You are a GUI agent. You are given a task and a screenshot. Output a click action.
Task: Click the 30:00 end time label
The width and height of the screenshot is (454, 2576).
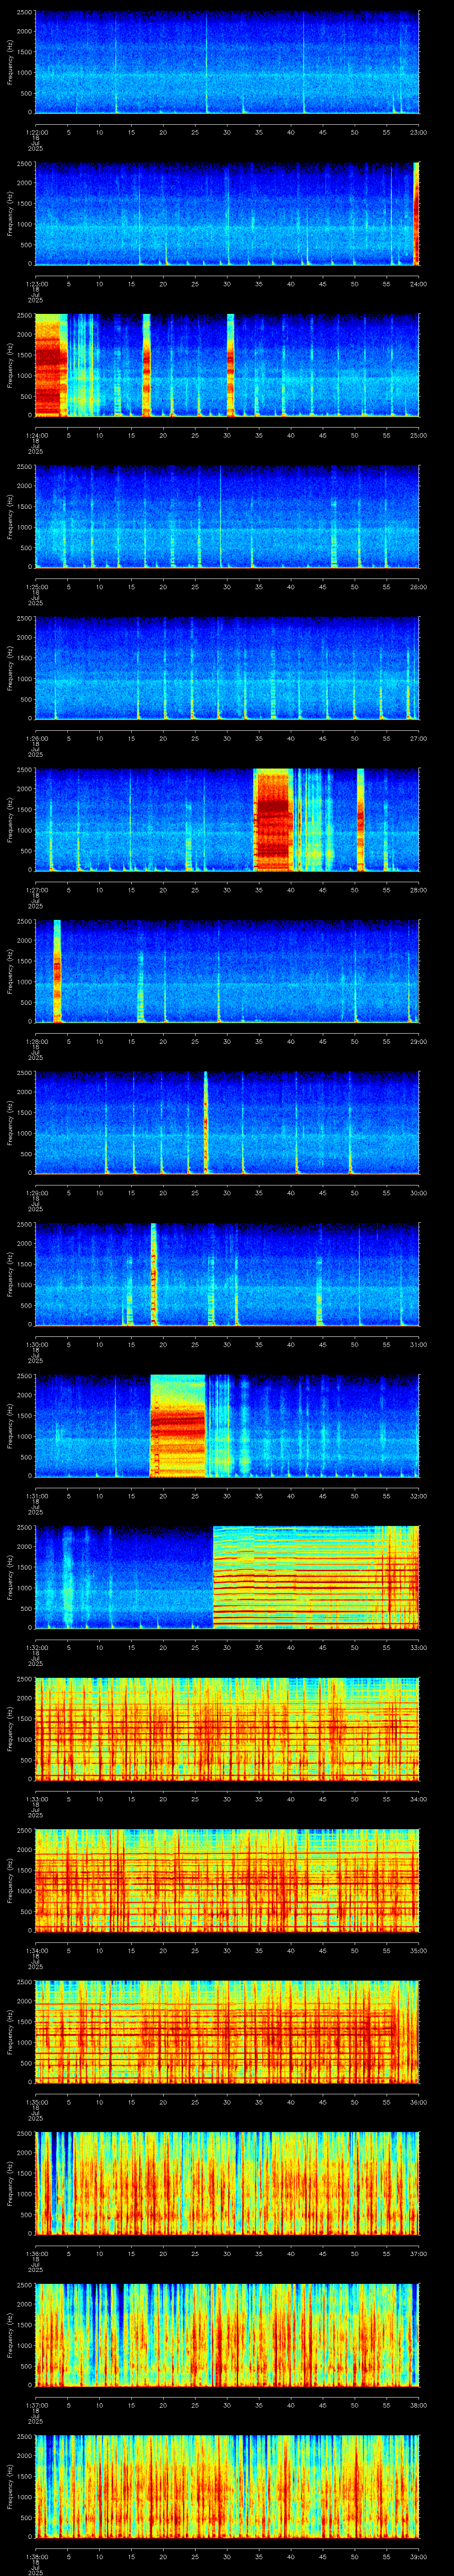point(419,1193)
